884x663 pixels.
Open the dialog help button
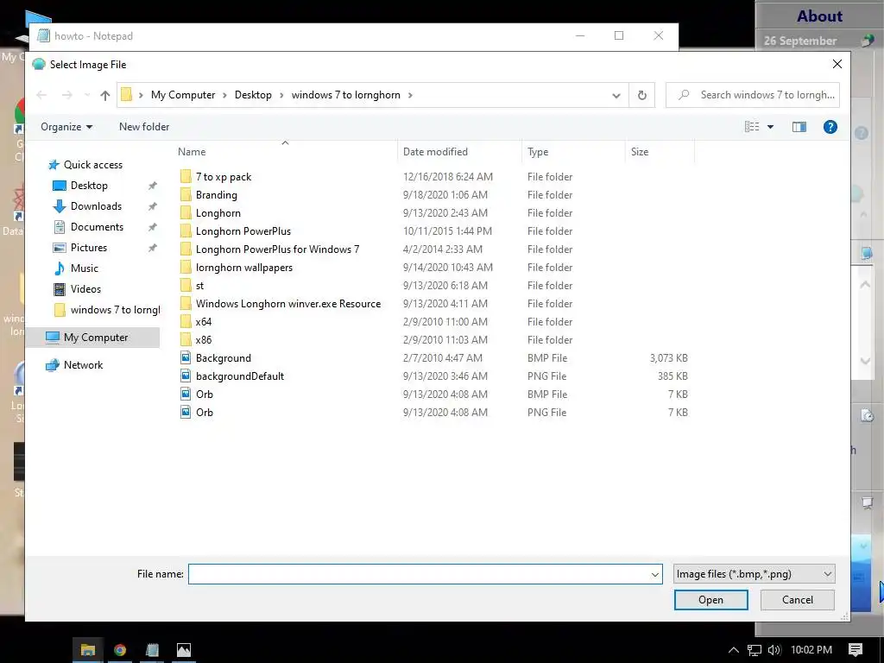(x=830, y=127)
